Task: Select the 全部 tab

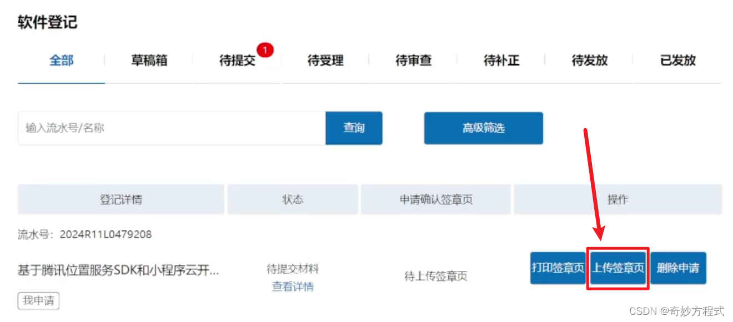Action: pos(61,61)
